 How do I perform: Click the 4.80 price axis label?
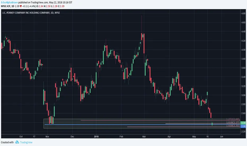click(243, 14)
